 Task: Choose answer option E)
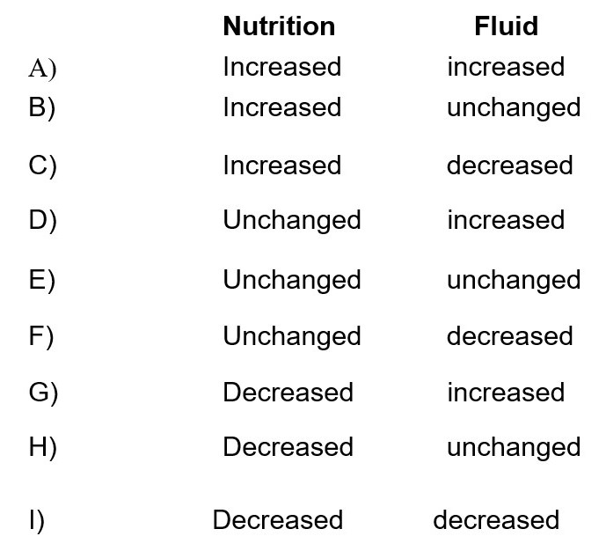42,280
